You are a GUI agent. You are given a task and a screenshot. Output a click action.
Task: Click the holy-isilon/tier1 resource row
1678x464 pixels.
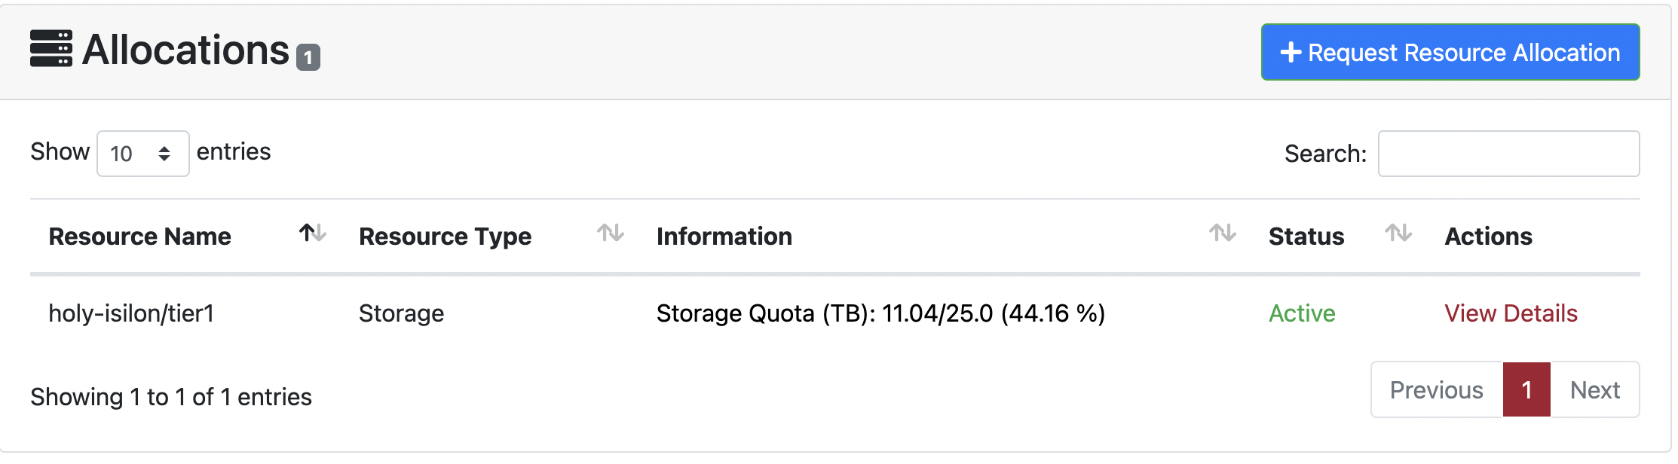[835, 313]
